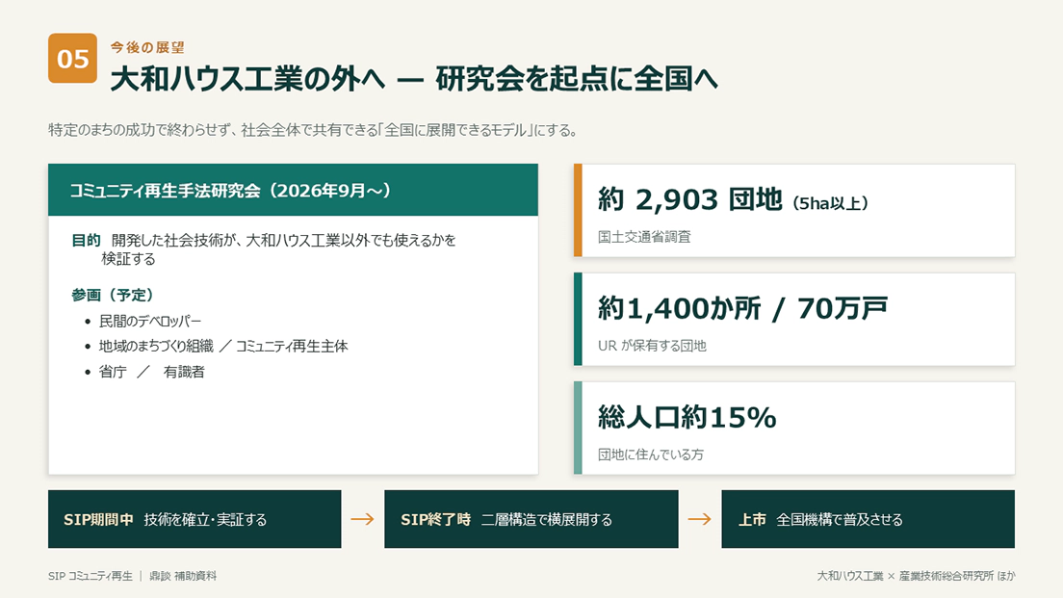Click the bullet "民間のデベロッパー"
This screenshot has width=1063, height=598.
150,321
